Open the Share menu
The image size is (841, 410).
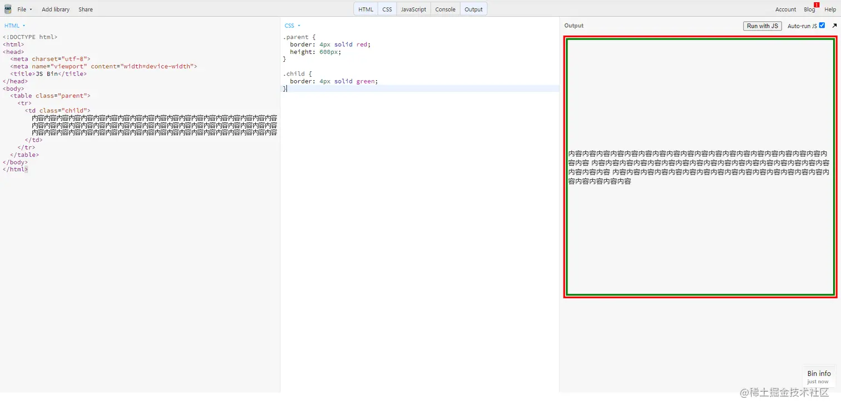[x=86, y=9]
